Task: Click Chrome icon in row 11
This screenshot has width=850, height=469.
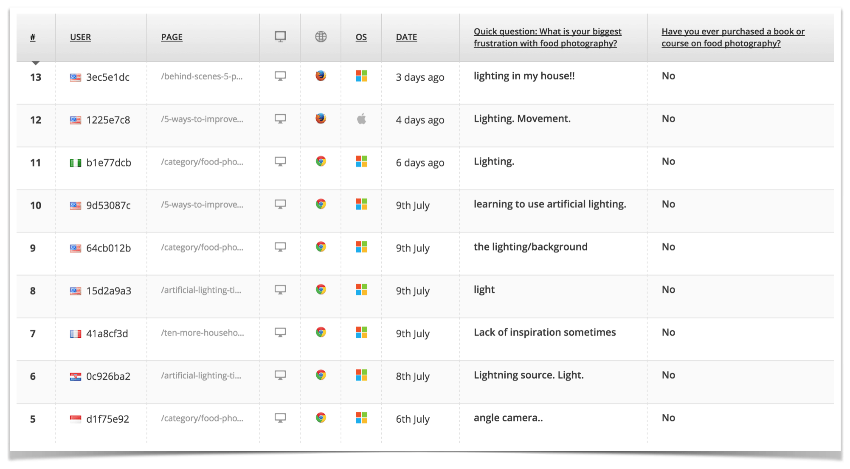Action: (321, 161)
